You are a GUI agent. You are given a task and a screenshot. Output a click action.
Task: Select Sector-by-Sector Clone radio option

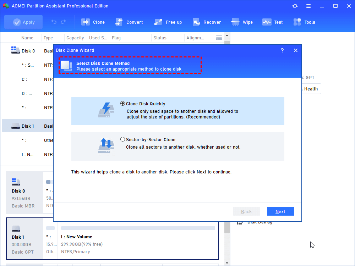[123, 139]
